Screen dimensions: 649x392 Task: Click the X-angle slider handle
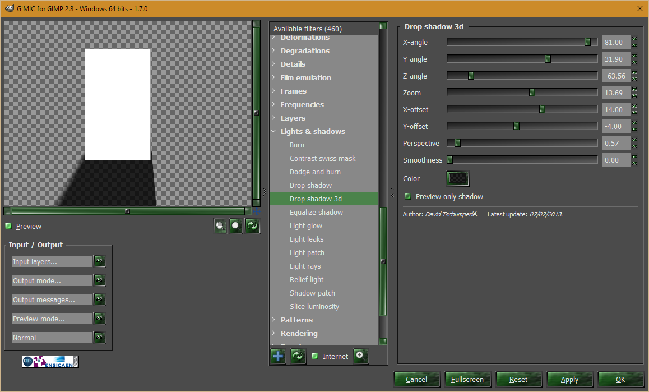coord(587,42)
